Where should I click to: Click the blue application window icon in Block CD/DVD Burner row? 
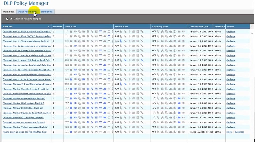pyautogui.click(x=109, y=36)
